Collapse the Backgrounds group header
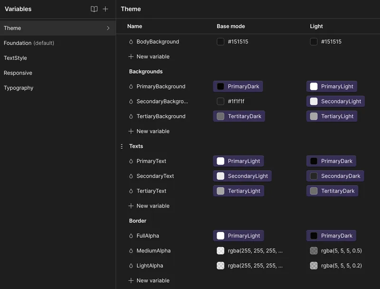This screenshot has height=289, width=380. pyautogui.click(x=145, y=71)
